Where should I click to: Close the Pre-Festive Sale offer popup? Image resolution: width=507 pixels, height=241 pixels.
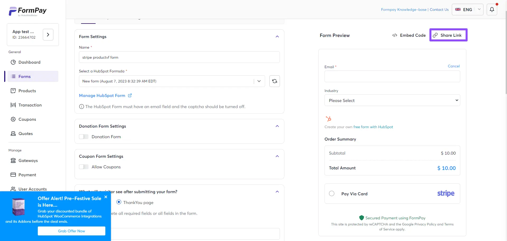(x=106, y=197)
